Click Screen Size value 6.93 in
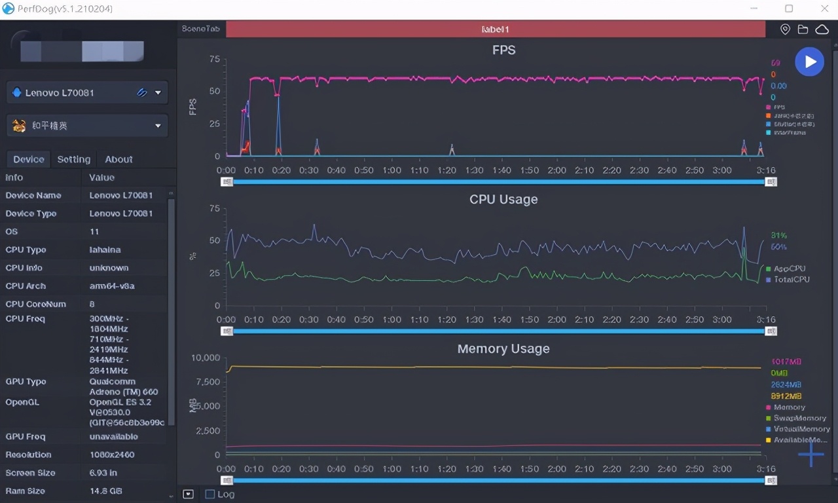 coord(103,473)
